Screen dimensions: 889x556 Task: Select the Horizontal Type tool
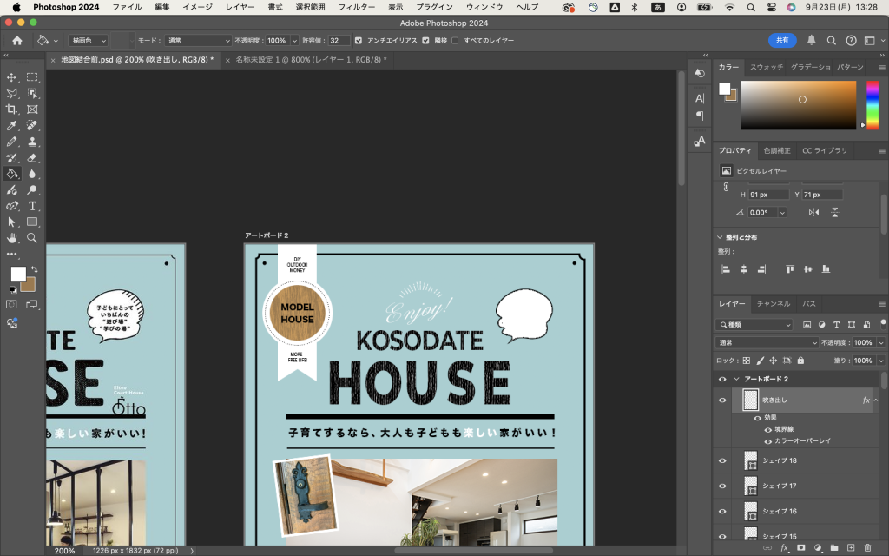[x=32, y=206]
